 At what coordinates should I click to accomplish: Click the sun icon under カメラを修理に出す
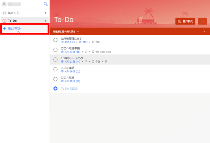62,42
